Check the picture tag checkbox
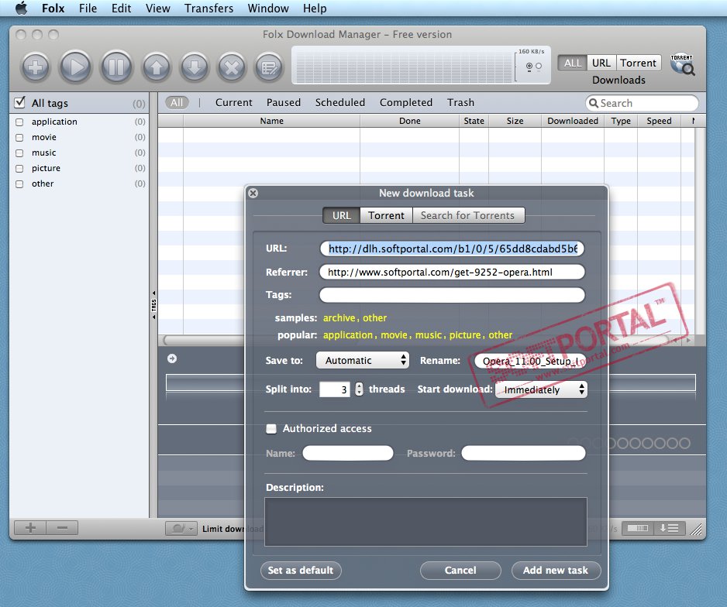This screenshot has height=607, width=727. [x=19, y=169]
